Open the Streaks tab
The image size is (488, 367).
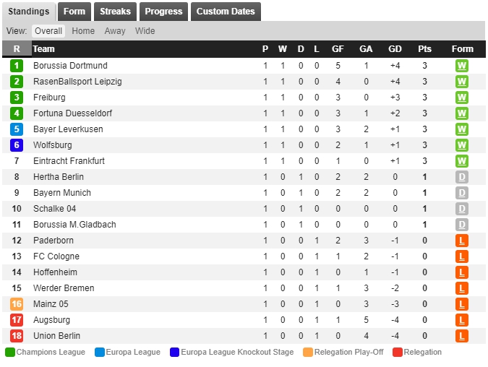coord(115,12)
